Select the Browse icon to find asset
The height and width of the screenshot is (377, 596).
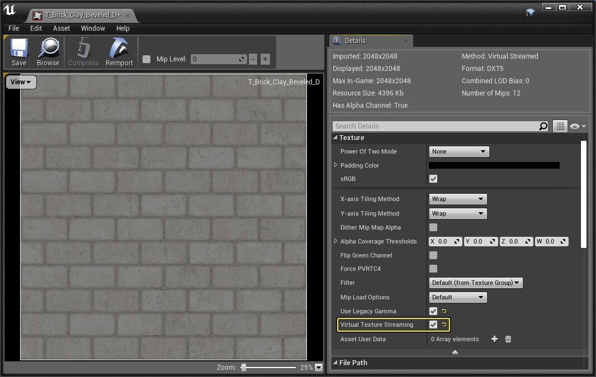pyautogui.click(x=48, y=52)
